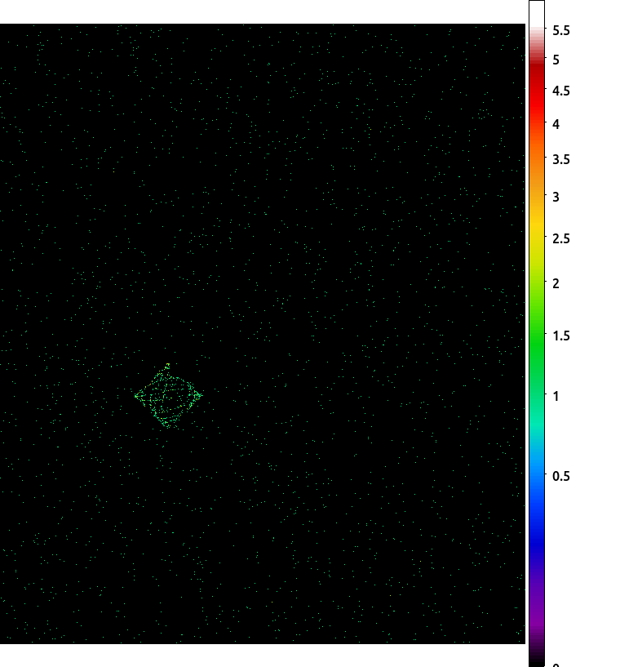Select the 1 colorbar tick label

point(556,396)
